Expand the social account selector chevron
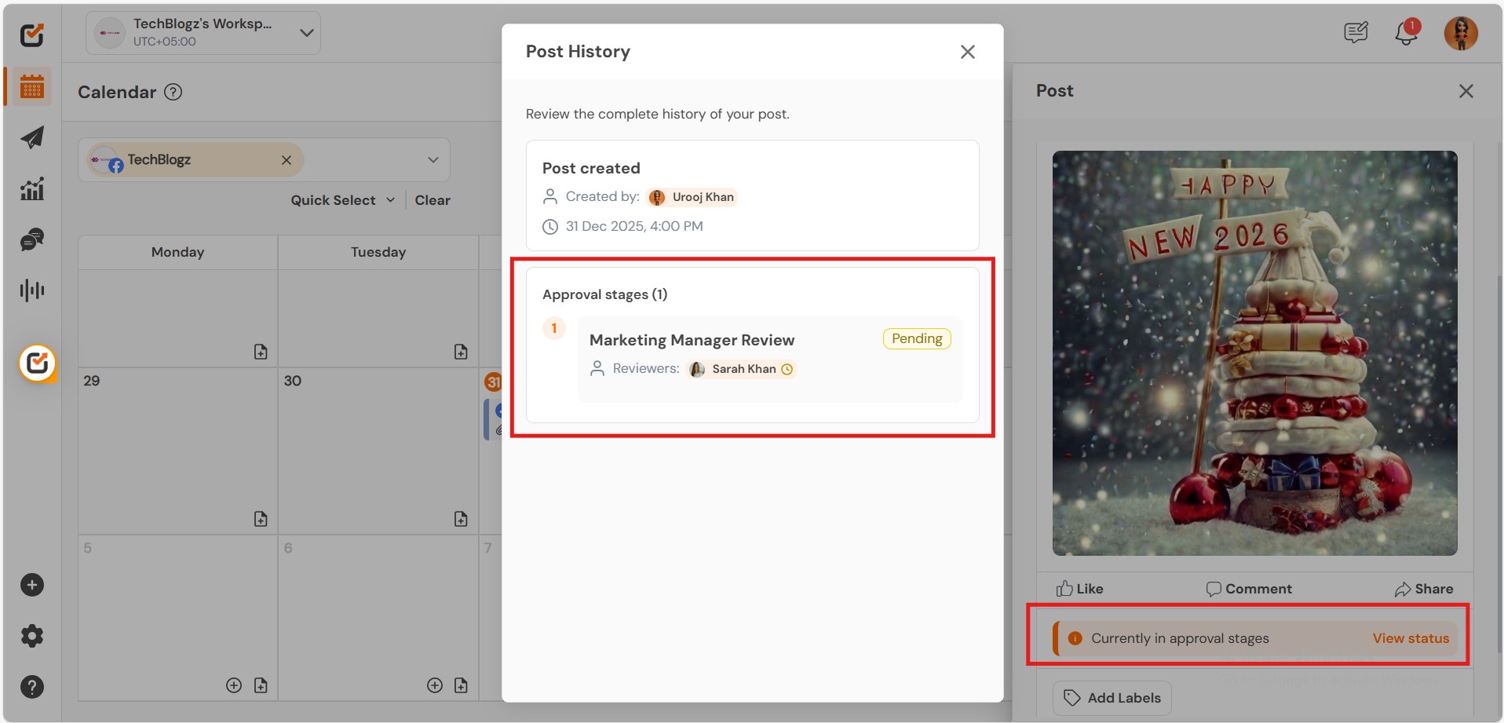Screen dimensions: 1504x723 [433, 160]
